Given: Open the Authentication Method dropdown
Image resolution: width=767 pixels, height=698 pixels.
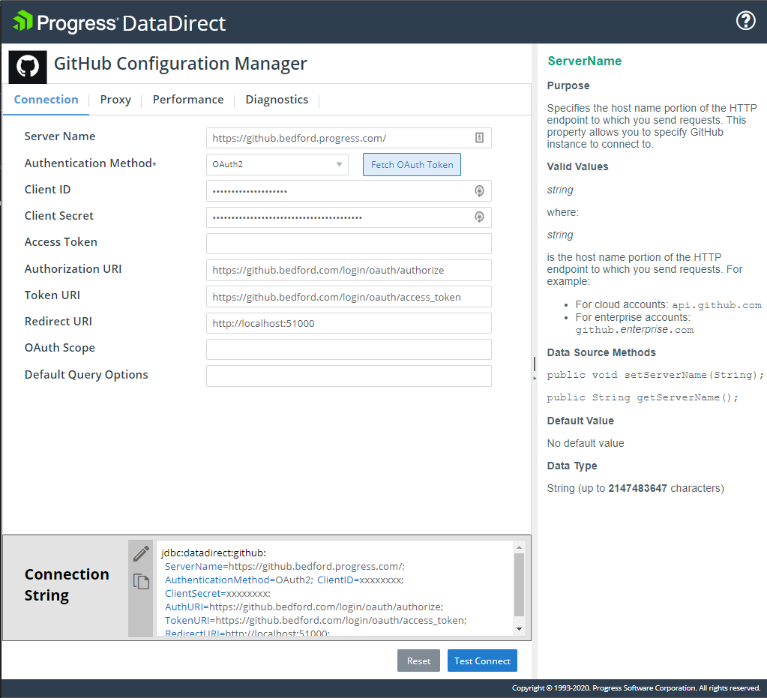Looking at the screenshot, I should click(277, 164).
